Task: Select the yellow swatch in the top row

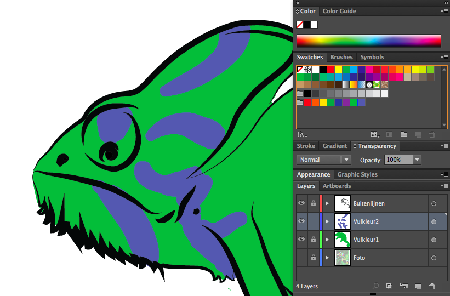Action: point(338,70)
